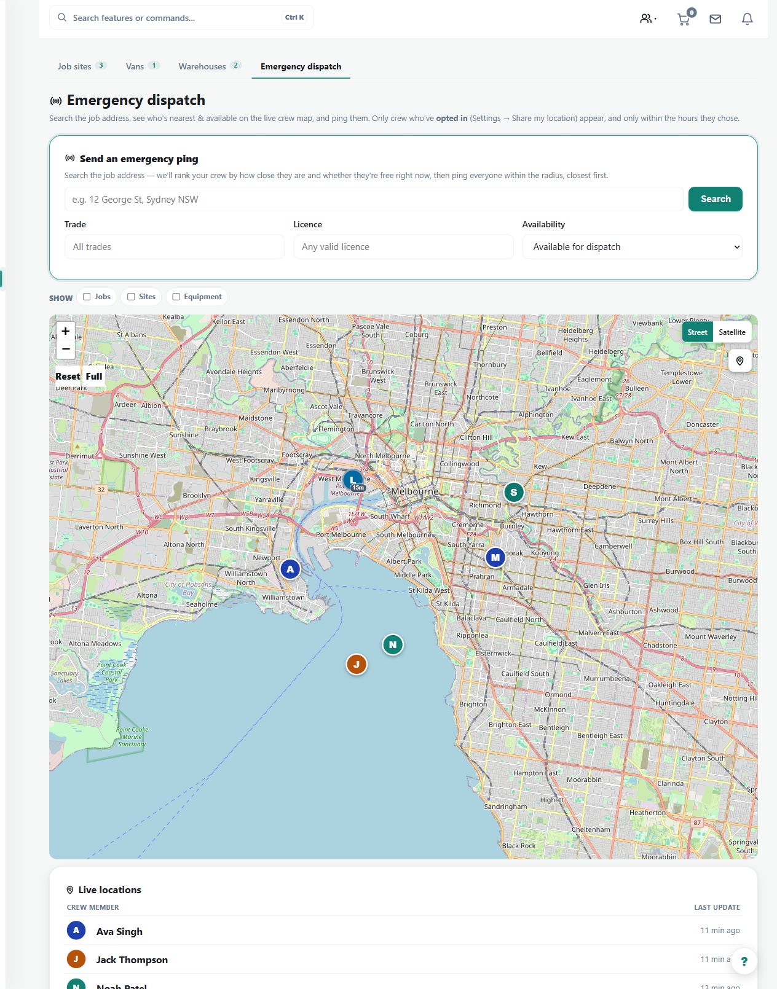Switch map to Satellite view
777x989 pixels.
coord(732,332)
